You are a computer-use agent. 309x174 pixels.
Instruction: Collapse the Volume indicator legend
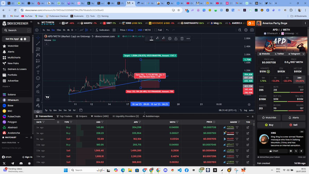tap(47, 44)
